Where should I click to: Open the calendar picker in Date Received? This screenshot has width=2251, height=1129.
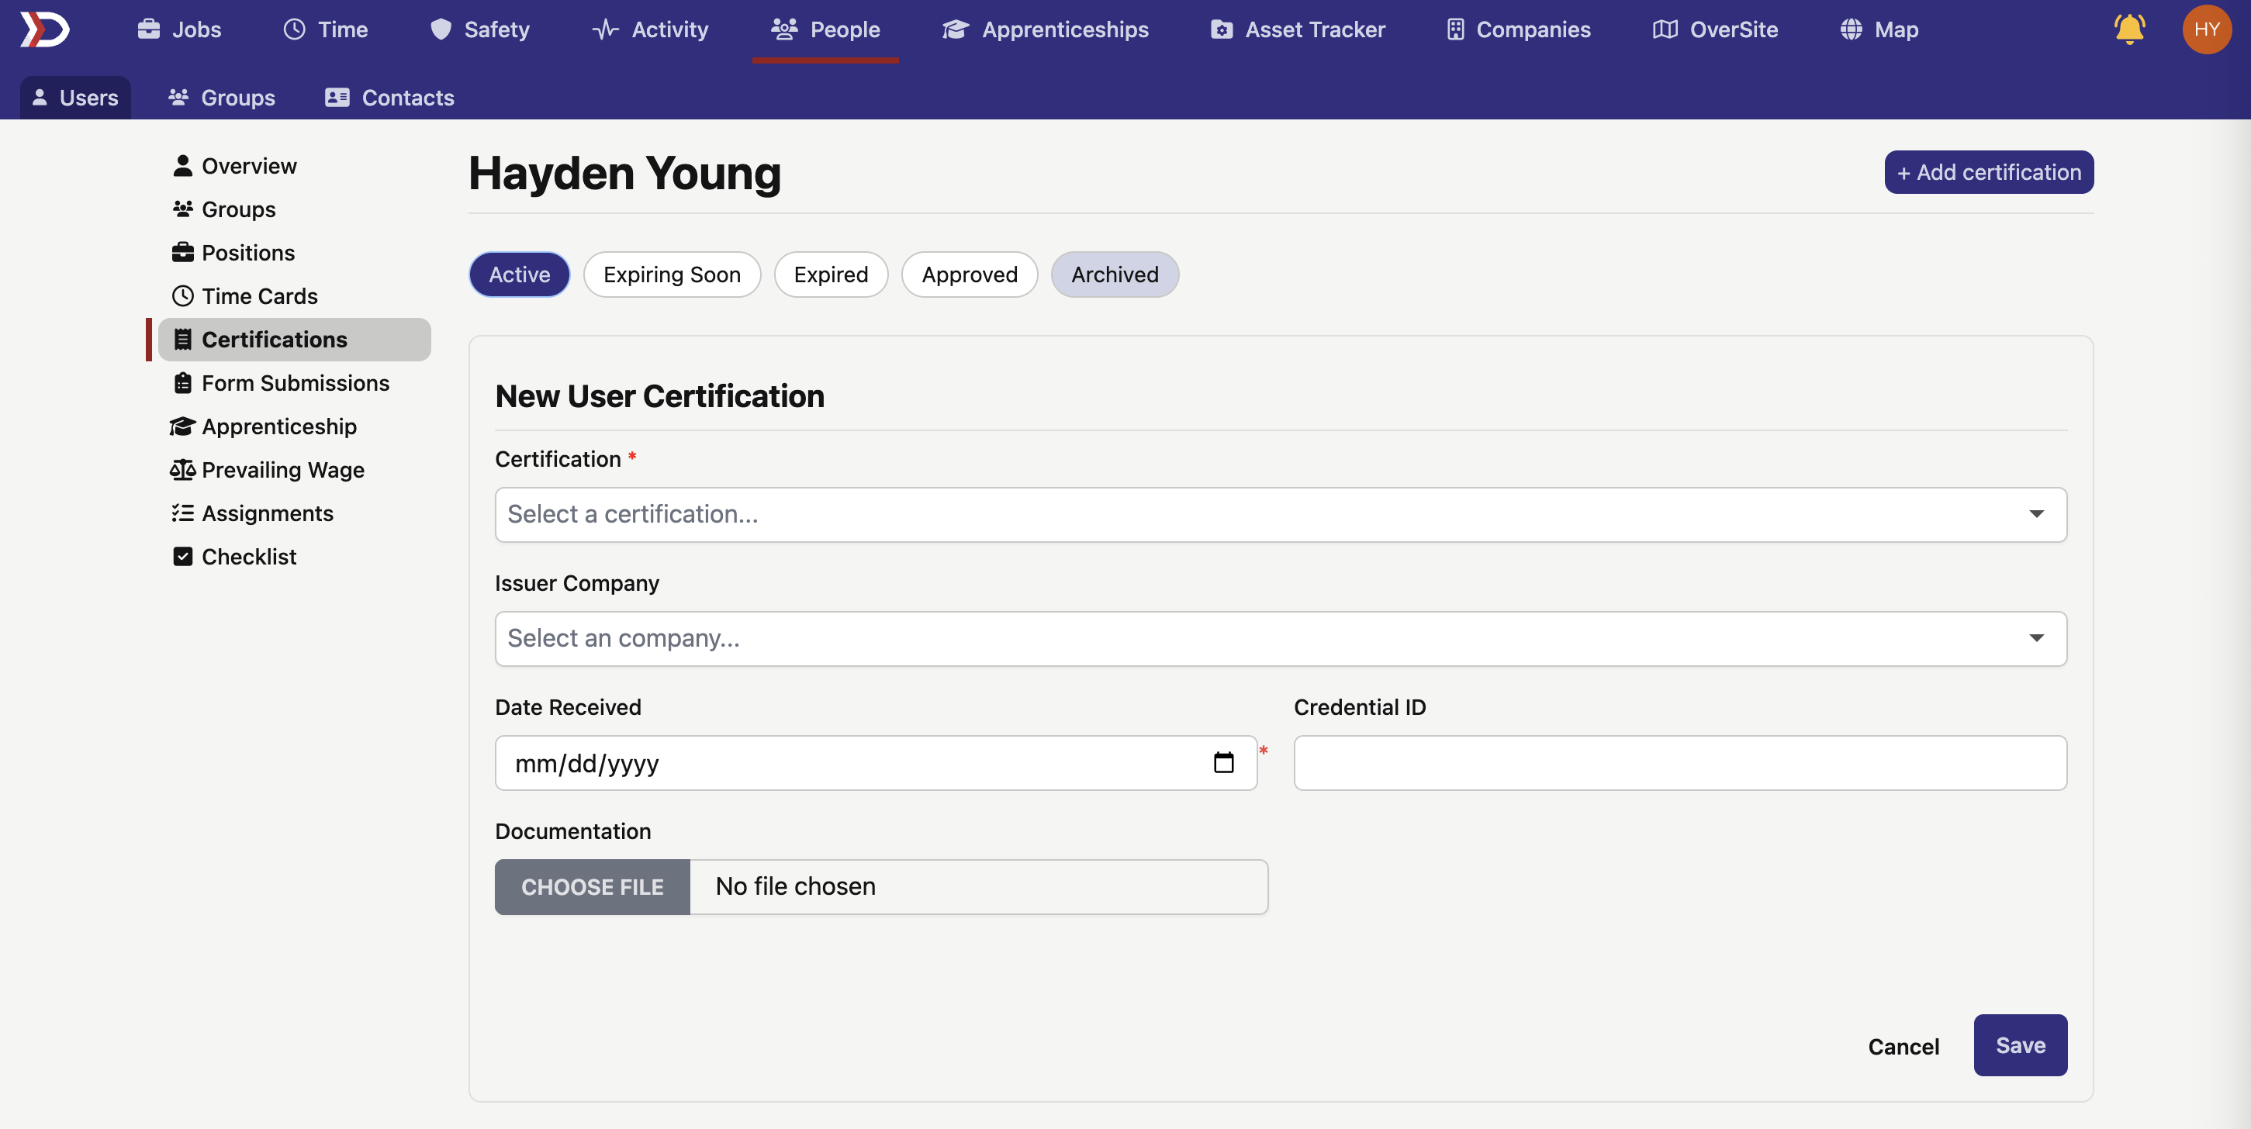click(1223, 763)
